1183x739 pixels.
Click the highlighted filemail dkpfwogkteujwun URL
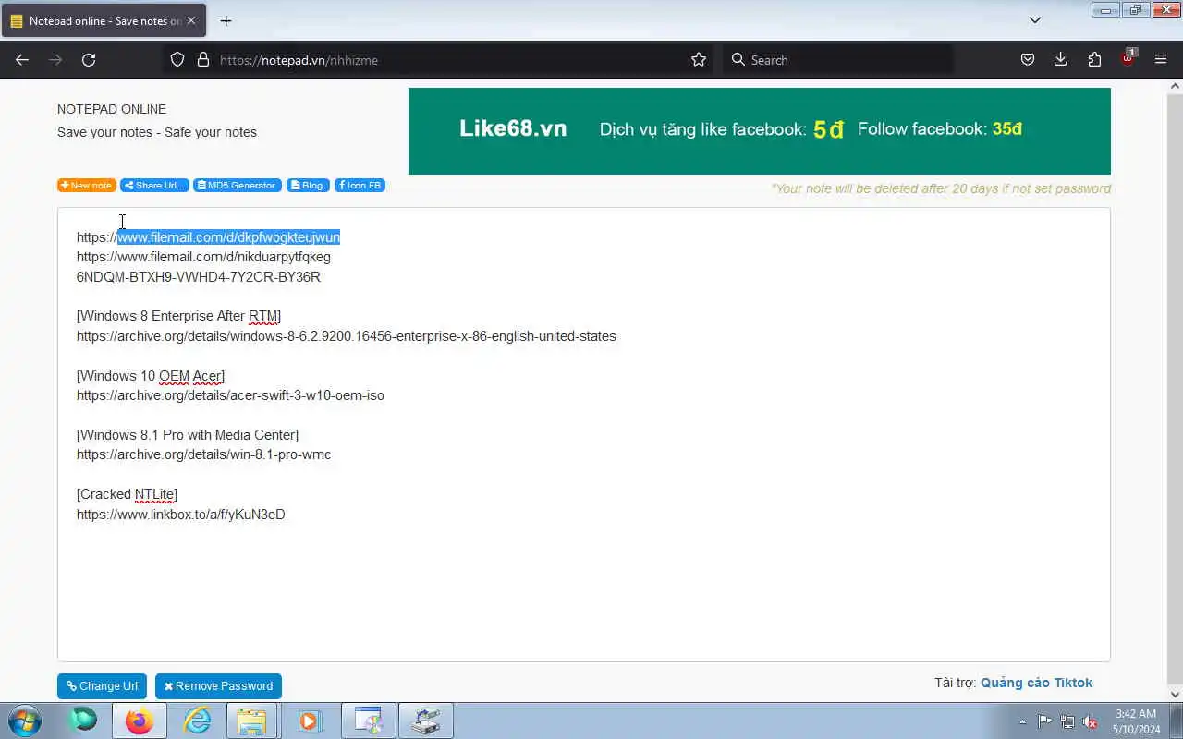pyautogui.click(x=228, y=237)
